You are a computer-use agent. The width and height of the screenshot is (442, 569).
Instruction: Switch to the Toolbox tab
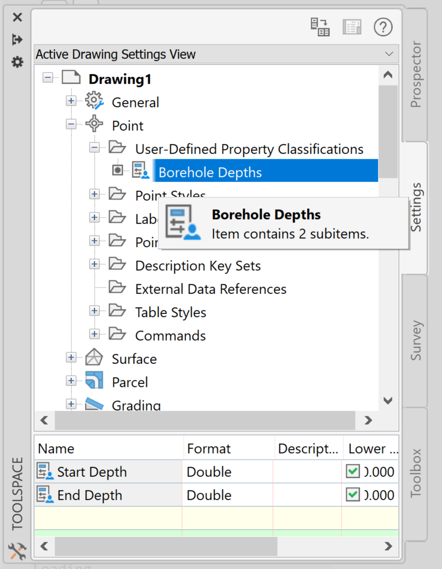click(415, 474)
